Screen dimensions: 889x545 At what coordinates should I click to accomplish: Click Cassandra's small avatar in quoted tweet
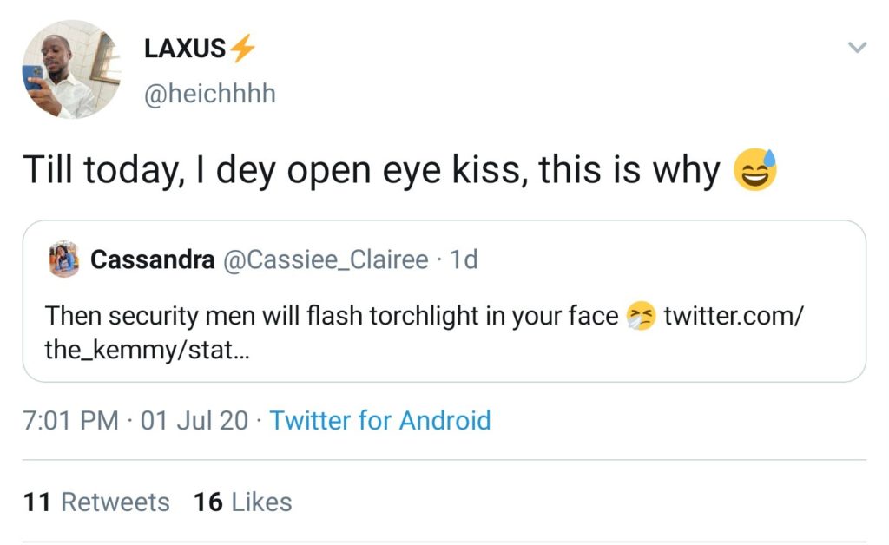coord(65,259)
